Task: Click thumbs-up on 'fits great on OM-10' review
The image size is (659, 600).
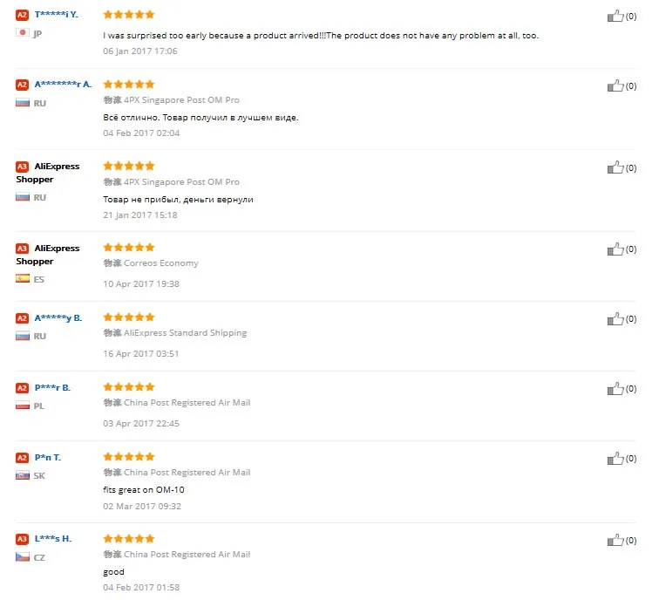Action: 615,458
